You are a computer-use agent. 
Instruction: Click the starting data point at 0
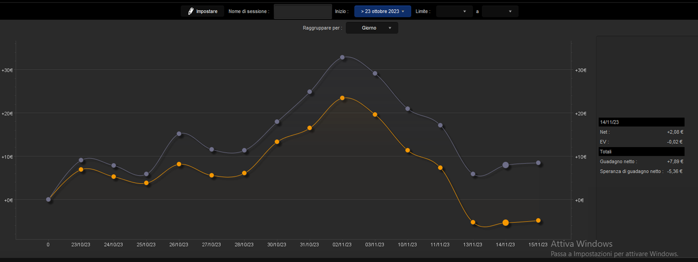pos(49,199)
